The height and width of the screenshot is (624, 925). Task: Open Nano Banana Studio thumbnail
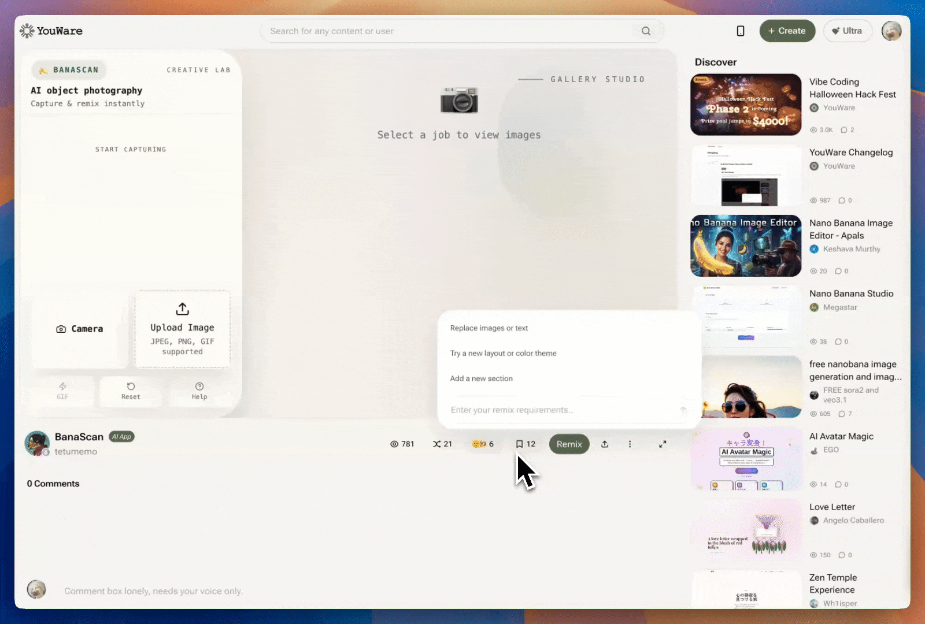click(x=746, y=316)
